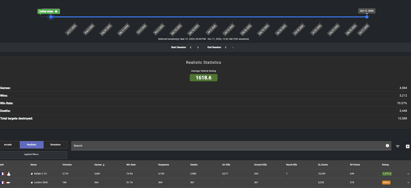Click the right end handle of session slider
Screen dimensions: 411x188
tap(367, 17)
